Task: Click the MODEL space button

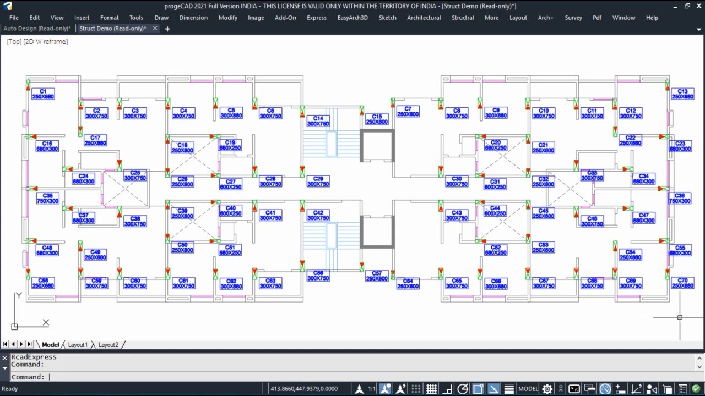Action: (528, 389)
